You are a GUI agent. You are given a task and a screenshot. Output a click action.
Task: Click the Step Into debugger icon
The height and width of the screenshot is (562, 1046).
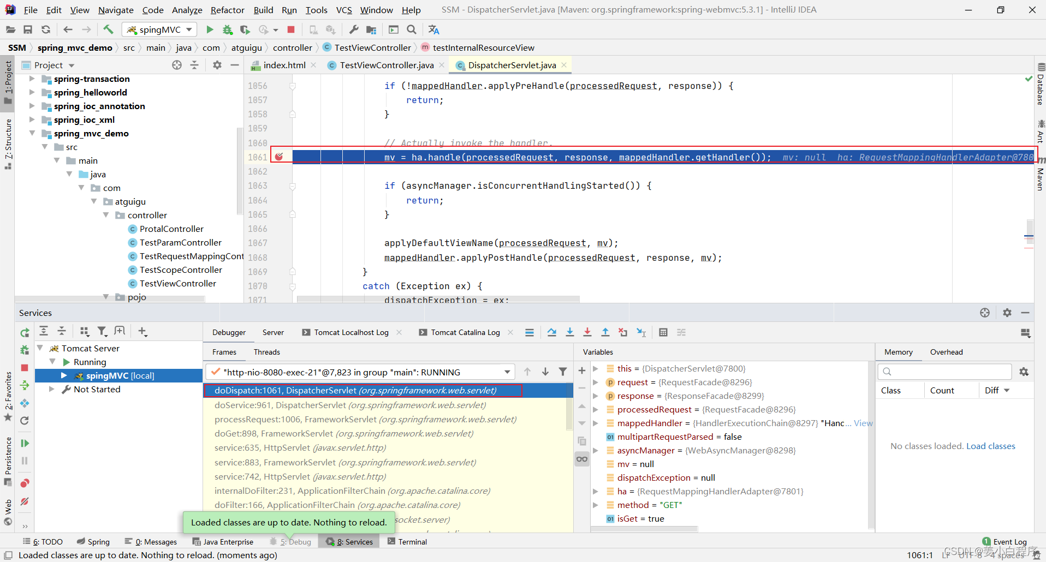pyautogui.click(x=569, y=332)
